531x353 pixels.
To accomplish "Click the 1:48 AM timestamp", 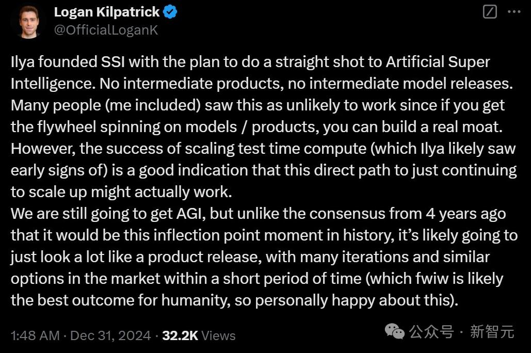I will point(35,336).
